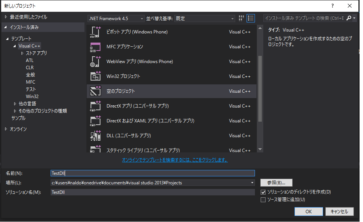The image size is (363, 222).
Task: Select the CLR template category
Action: pyautogui.click(x=30, y=68)
